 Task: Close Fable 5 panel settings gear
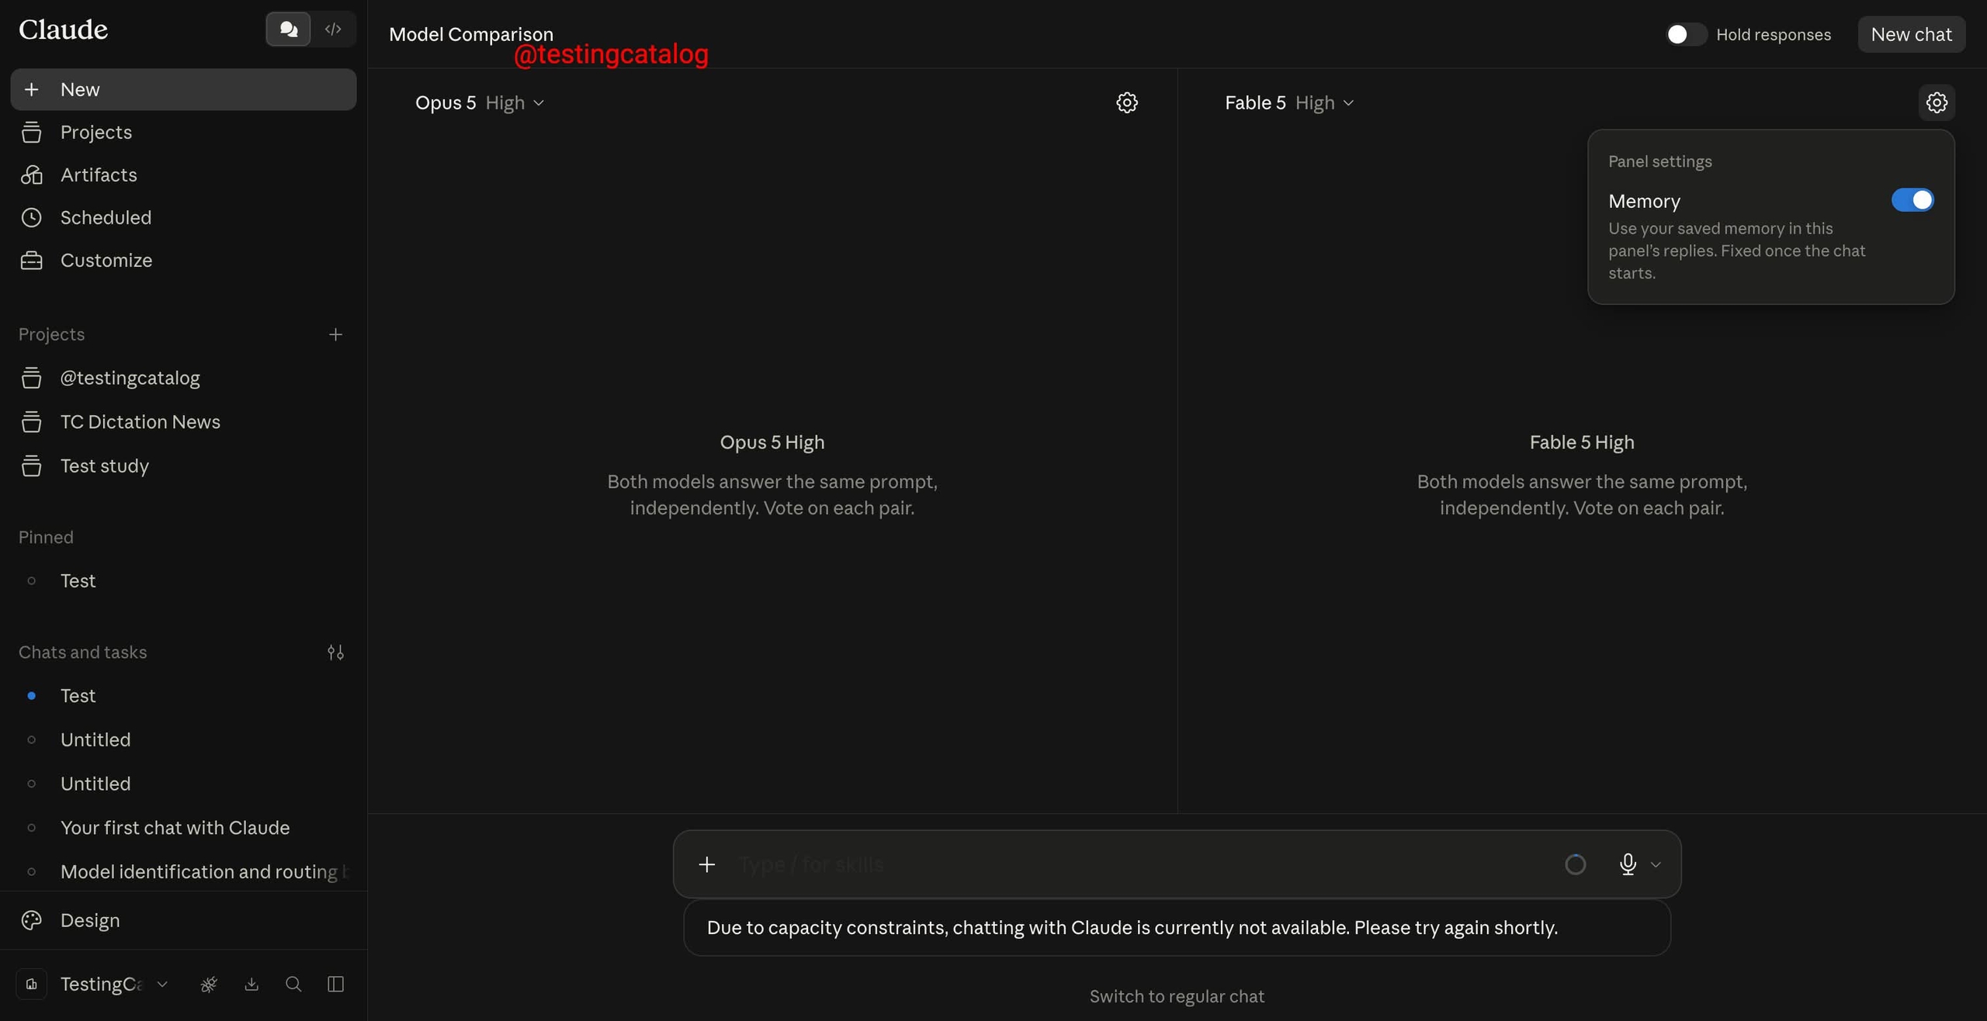(1937, 102)
